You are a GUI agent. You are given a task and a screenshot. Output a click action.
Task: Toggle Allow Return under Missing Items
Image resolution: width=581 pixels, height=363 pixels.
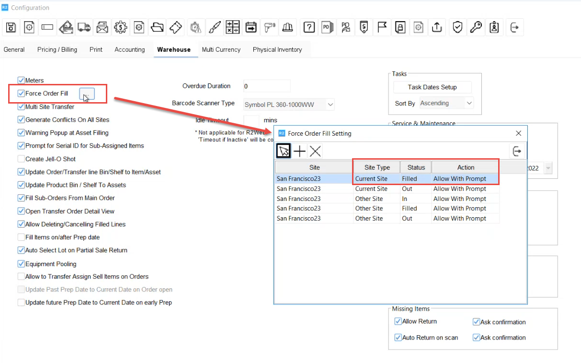[398, 321]
